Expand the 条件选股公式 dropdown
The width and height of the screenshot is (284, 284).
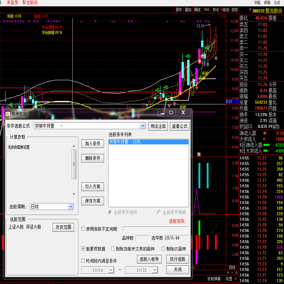[143, 126]
